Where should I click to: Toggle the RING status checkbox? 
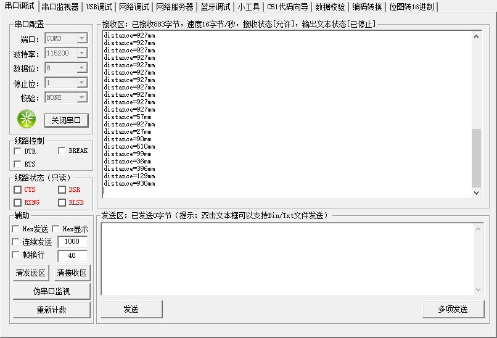[17, 202]
